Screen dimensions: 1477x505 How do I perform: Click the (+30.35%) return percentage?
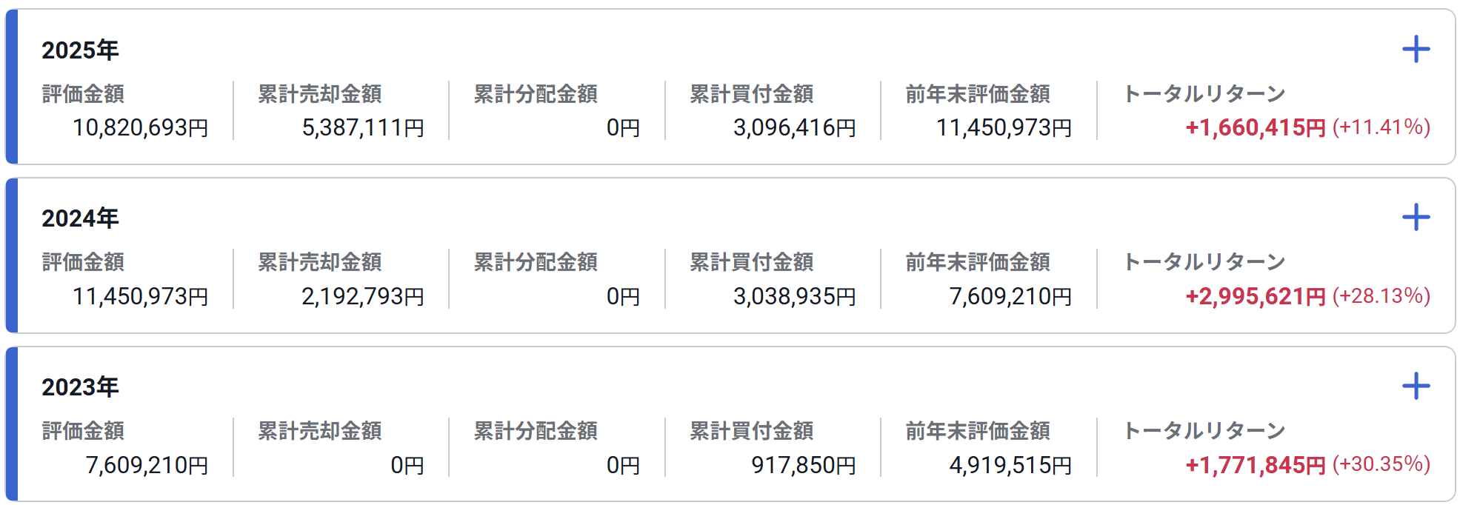click(1381, 464)
